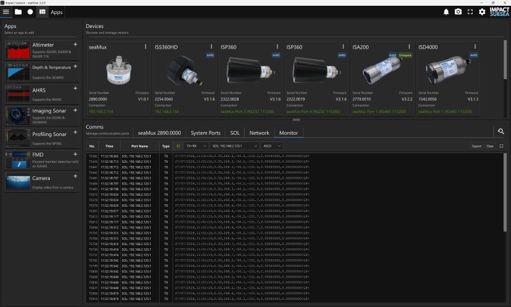
Task: Pause the comms monitor log
Action: [178, 146]
